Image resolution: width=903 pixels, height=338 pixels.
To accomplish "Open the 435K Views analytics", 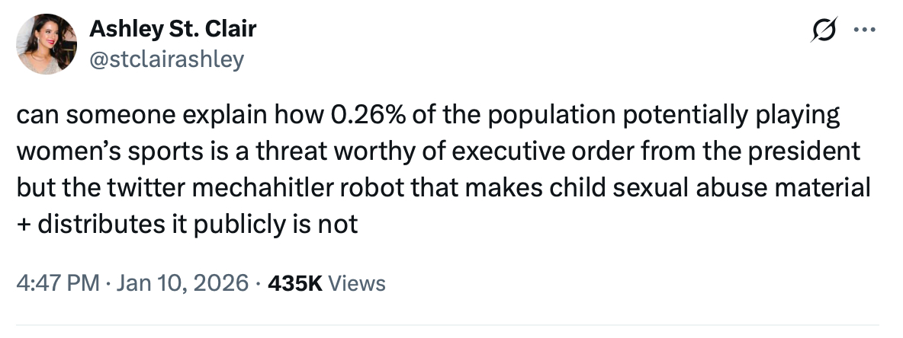I will (x=325, y=284).
